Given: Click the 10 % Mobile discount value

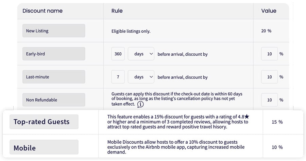Looking at the screenshot, I should (x=277, y=147).
